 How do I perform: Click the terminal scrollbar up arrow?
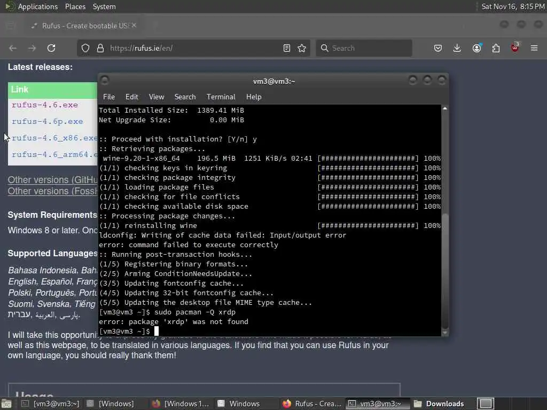pyautogui.click(x=445, y=108)
